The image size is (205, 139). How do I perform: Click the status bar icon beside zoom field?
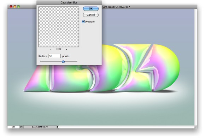(21, 127)
